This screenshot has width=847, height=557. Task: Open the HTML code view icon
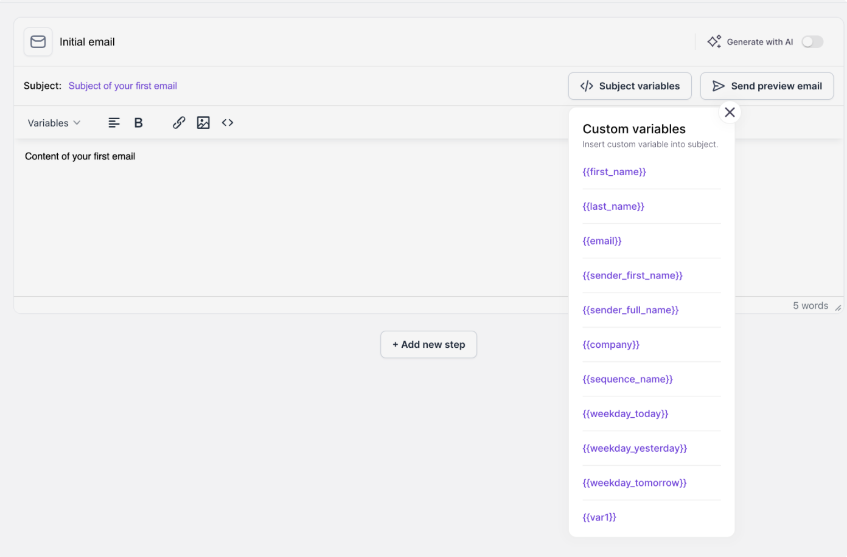(x=227, y=122)
